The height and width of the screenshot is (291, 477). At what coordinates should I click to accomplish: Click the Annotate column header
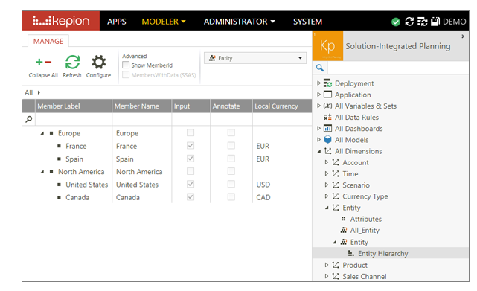coord(231,106)
